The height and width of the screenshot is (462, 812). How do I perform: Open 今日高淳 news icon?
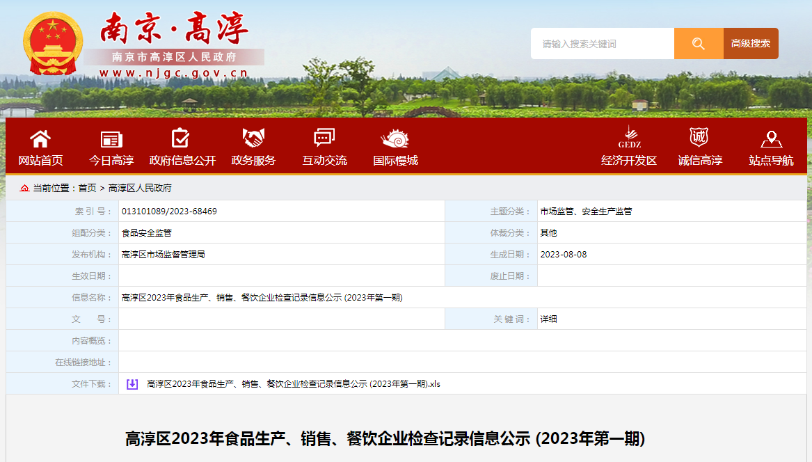111,138
